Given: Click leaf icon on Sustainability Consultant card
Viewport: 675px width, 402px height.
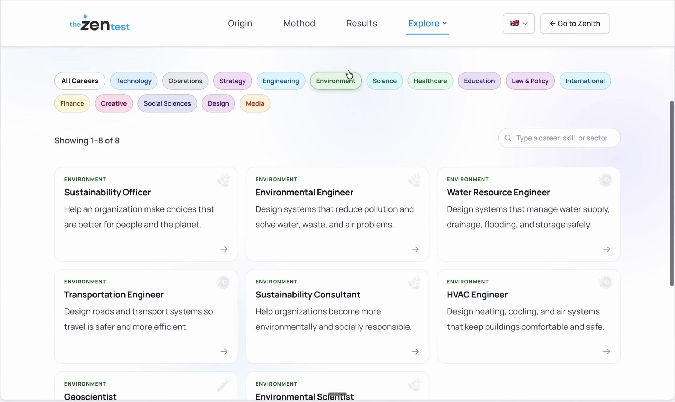Looking at the screenshot, I should tap(414, 282).
